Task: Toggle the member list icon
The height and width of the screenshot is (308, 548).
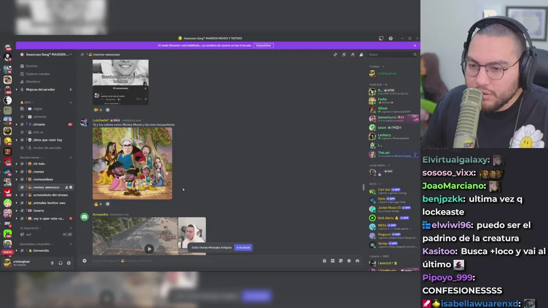Action: pyautogui.click(x=361, y=54)
